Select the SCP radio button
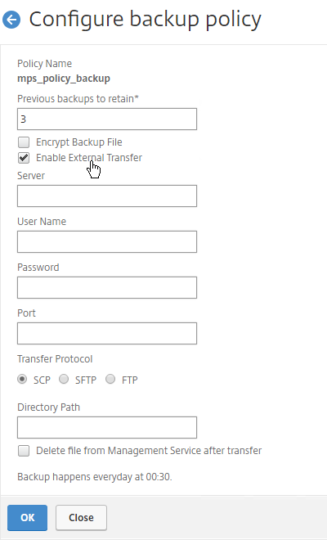Image resolution: width=327 pixels, height=540 pixels. point(22,379)
